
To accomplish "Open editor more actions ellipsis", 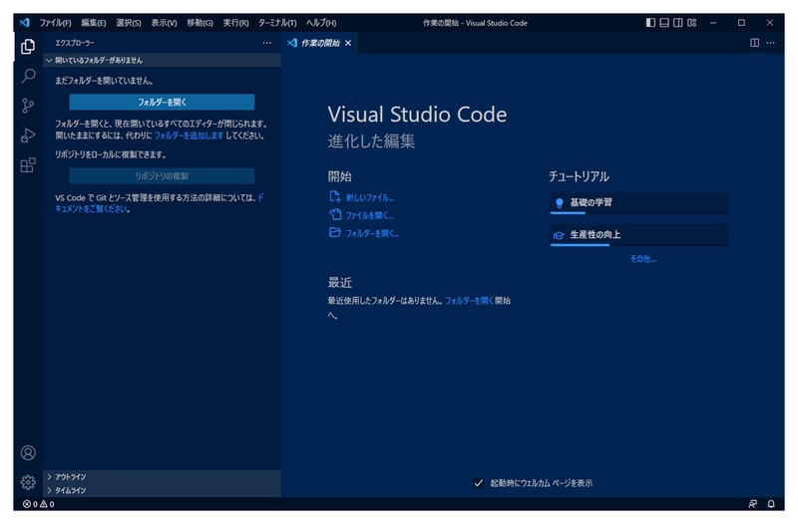I will coord(770,43).
